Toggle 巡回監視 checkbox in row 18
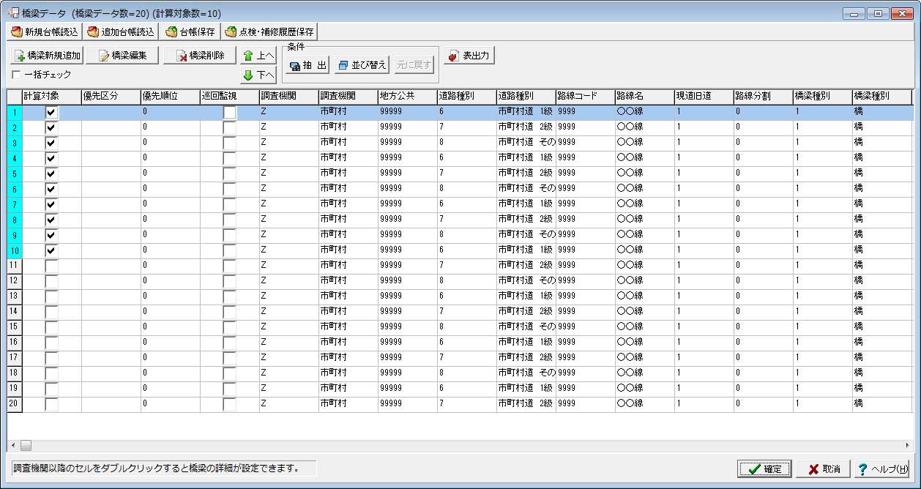 (x=229, y=373)
